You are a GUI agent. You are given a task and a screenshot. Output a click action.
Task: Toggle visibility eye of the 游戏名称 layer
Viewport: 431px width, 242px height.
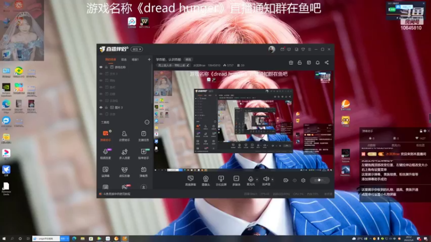point(101,67)
